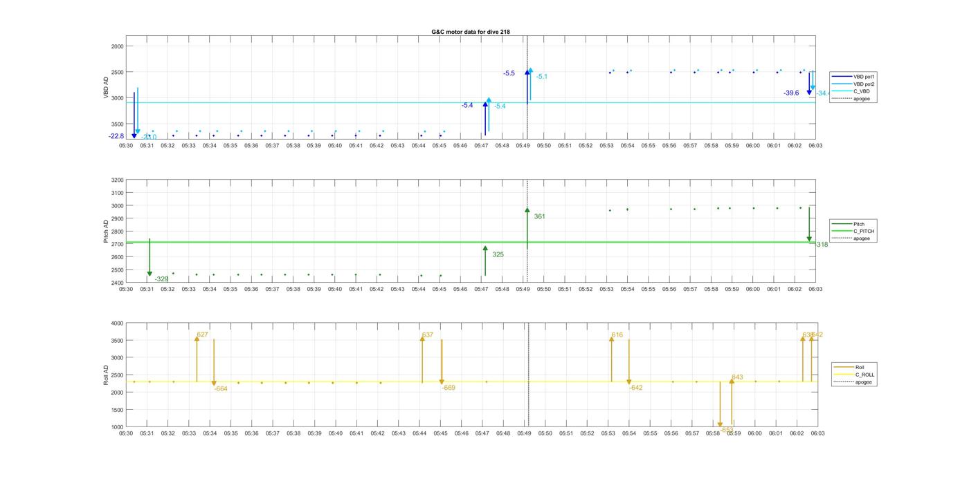The width and height of the screenshot is (969, 479).
Task: Click the 'Pitch AD' y-axis label
Action: click(x=106, y=232)
